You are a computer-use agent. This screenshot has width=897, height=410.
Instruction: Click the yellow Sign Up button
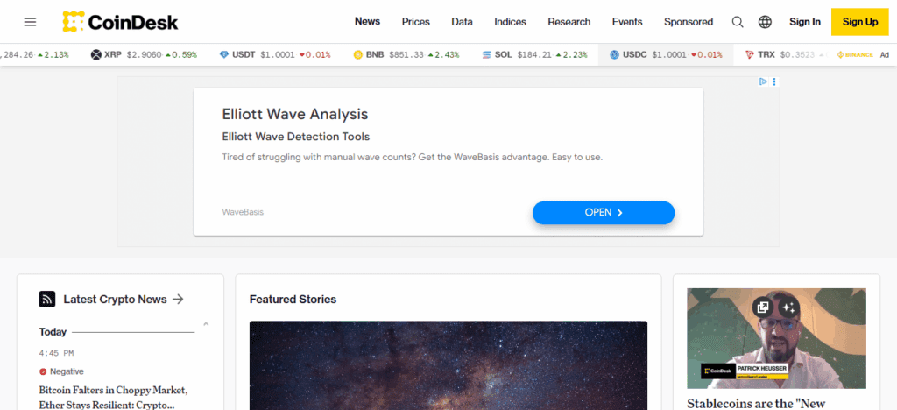pyautogui.click(x=860, y=22)
